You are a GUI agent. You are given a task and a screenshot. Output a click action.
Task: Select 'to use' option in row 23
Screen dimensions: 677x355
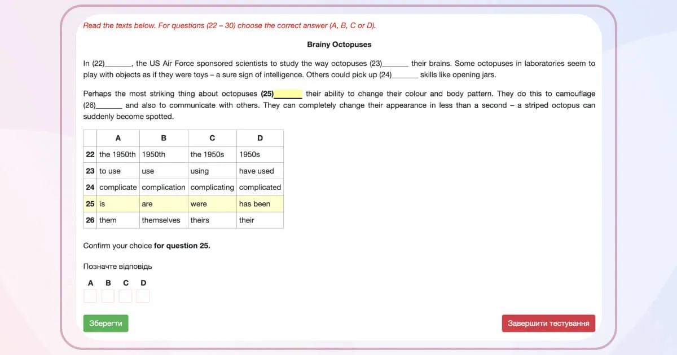[110, 171]
